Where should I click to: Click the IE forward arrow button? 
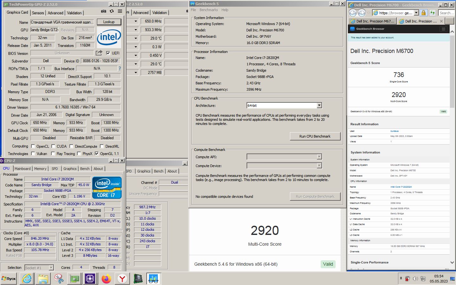362,13
